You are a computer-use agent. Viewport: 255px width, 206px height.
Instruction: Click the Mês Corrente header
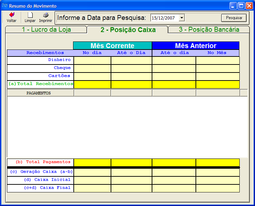click(112, 46)
